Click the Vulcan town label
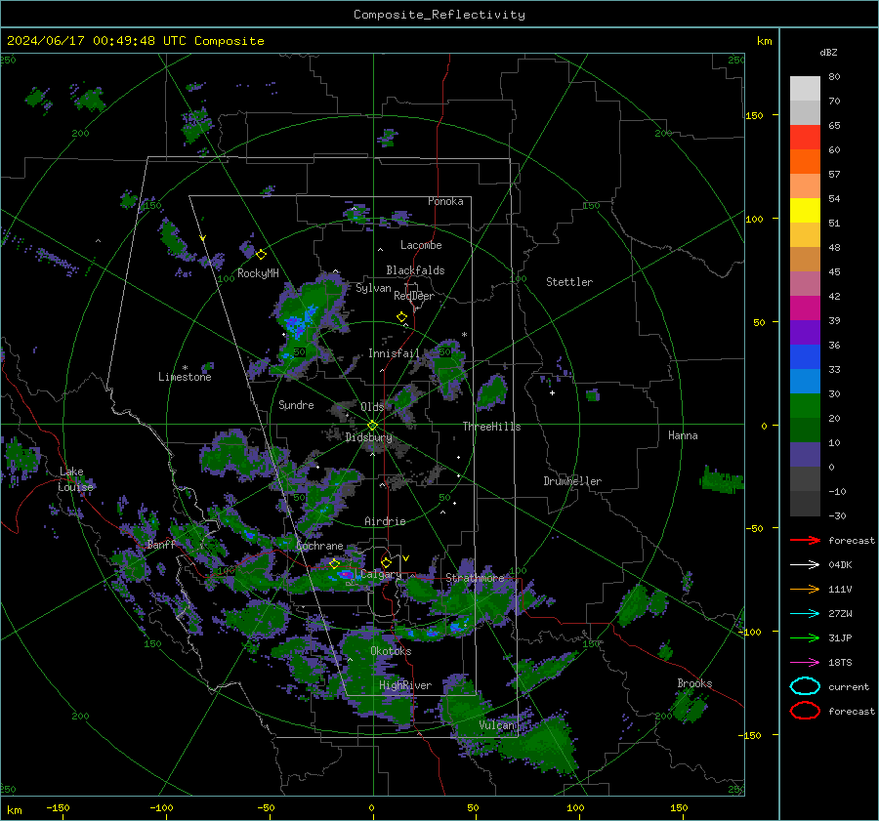Image resolution: width=879 pixels, height=821 pixels. tap(496, 725)
